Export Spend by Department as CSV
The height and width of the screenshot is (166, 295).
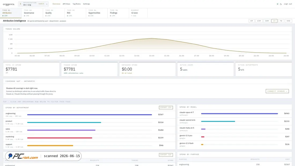166,108
